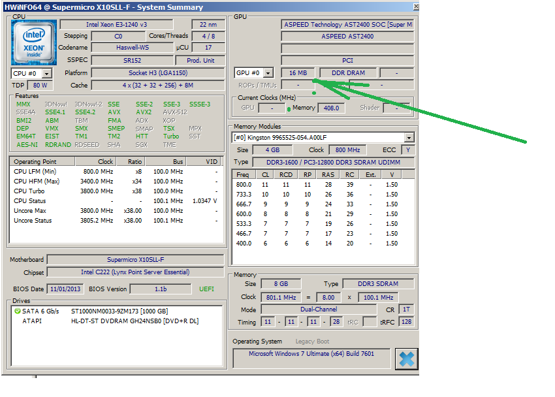Screen dimensions: 555x397
Task: Click the 22 nm process field
Action: pos(208,24)
